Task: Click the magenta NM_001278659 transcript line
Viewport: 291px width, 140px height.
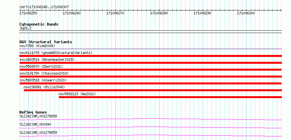Action: coord(150,135)
